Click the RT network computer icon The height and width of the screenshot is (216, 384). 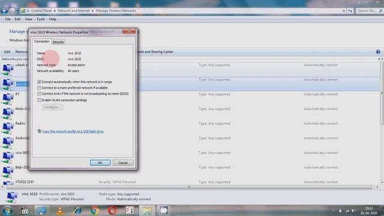[7, 98]
